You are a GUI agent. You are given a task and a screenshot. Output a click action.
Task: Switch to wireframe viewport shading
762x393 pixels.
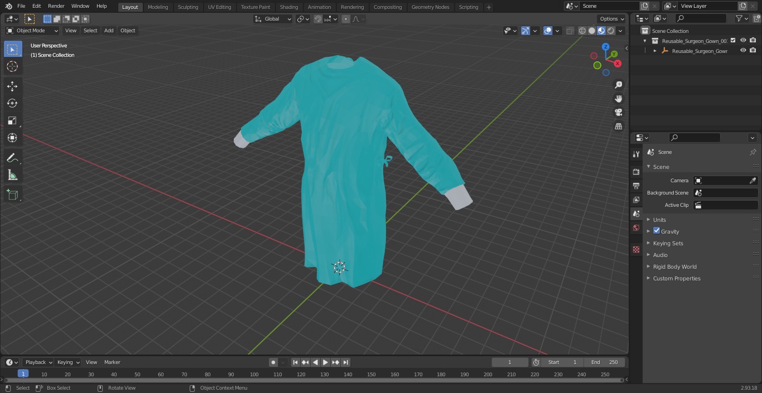582,31
